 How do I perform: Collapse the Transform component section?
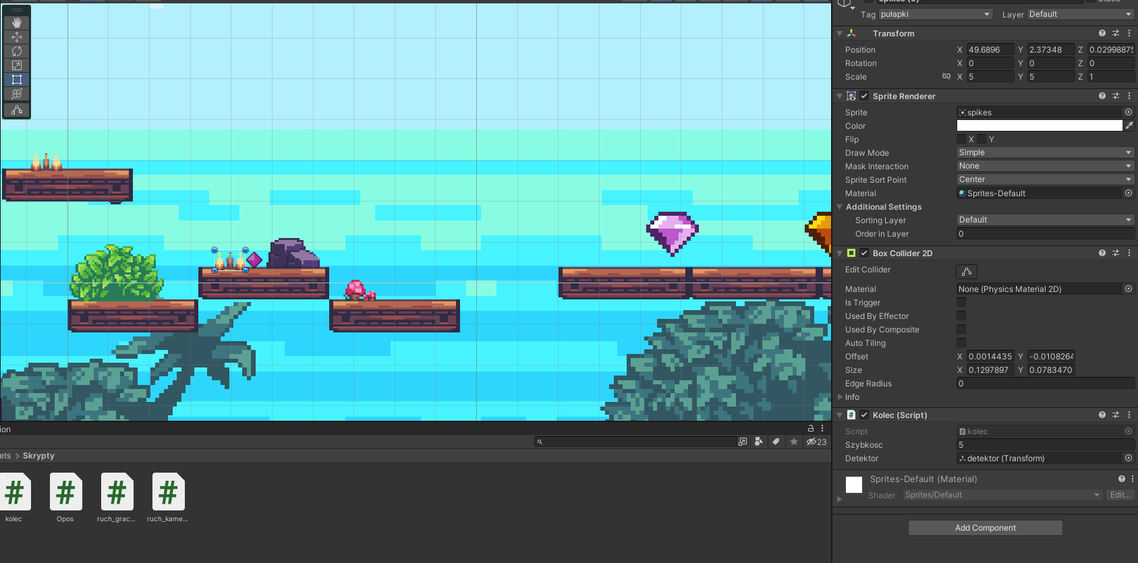(840, 34)
